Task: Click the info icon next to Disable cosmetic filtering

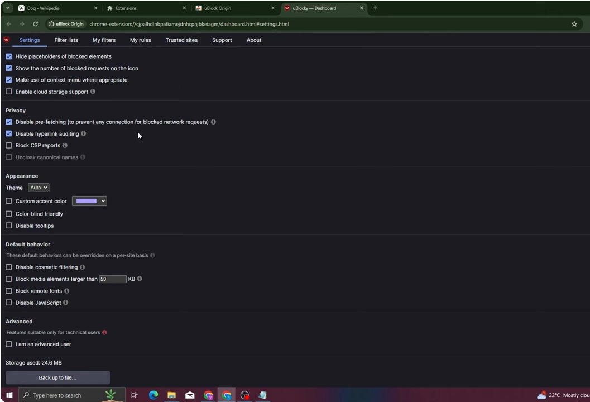Action: [x=83, y=267]
